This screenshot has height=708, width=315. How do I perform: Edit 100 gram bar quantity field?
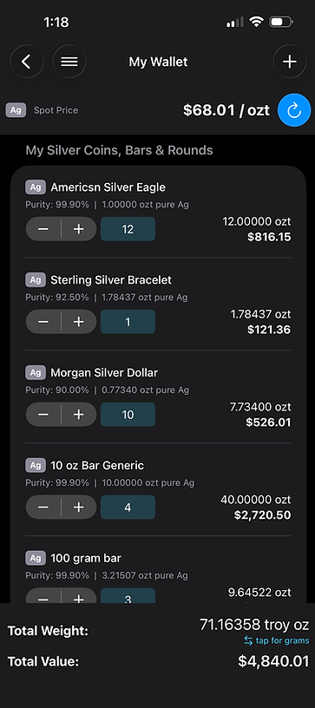pos(128,596)
